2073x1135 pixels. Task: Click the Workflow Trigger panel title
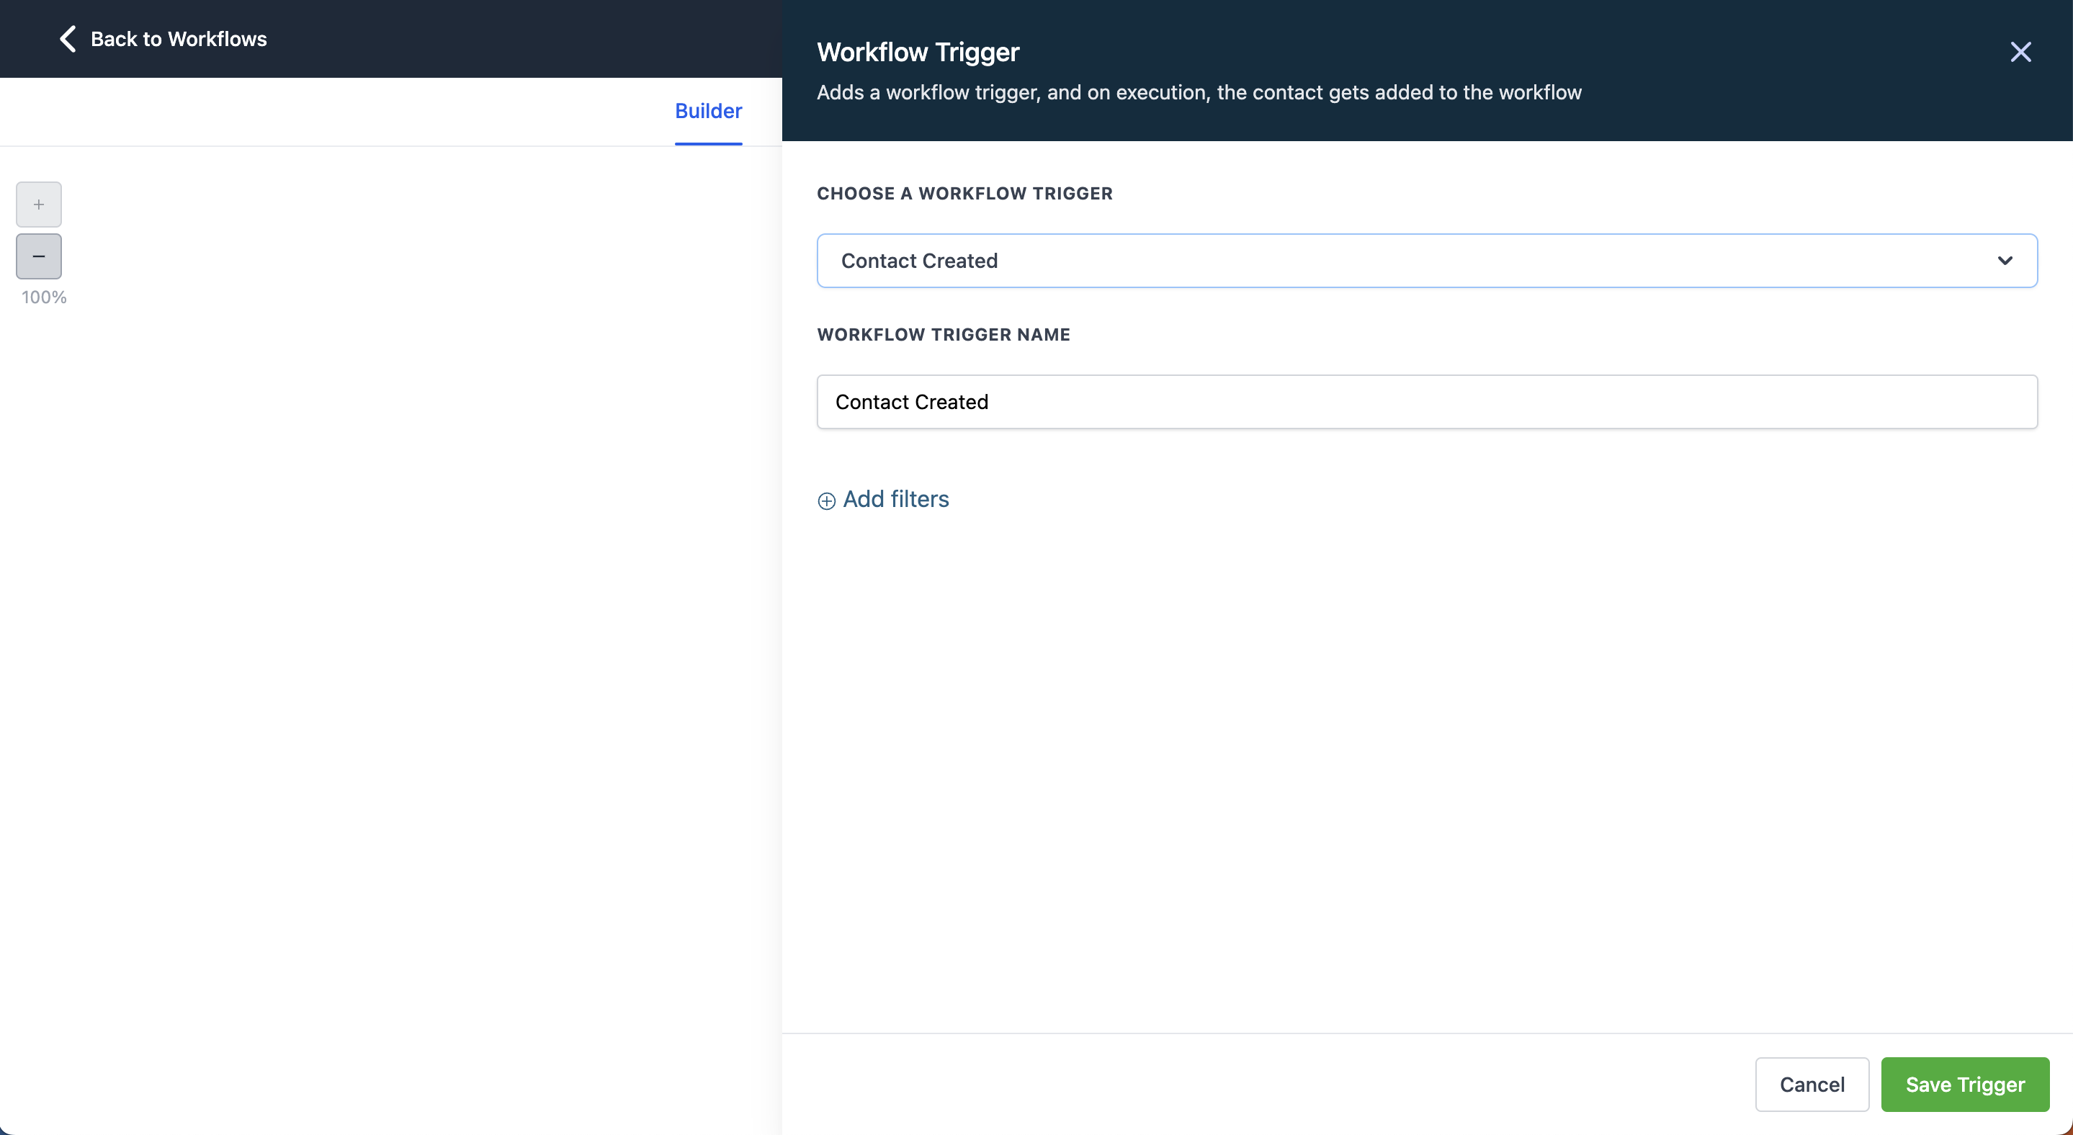coord(918,51)
